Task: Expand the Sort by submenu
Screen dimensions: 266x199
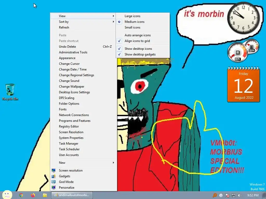Action: pos(83,22)
